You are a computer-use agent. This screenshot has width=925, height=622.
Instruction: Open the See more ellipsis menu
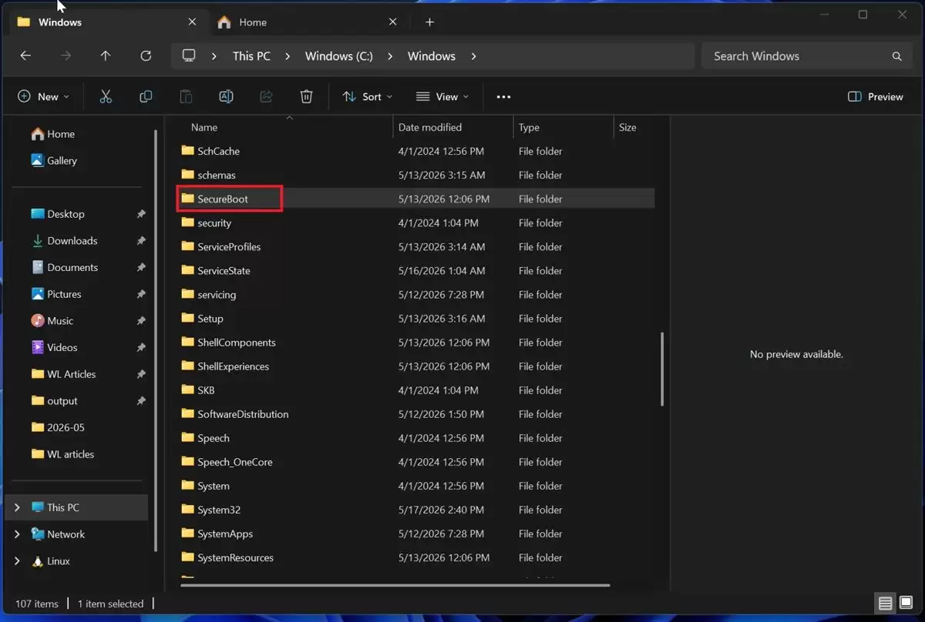tap(503, 97)
